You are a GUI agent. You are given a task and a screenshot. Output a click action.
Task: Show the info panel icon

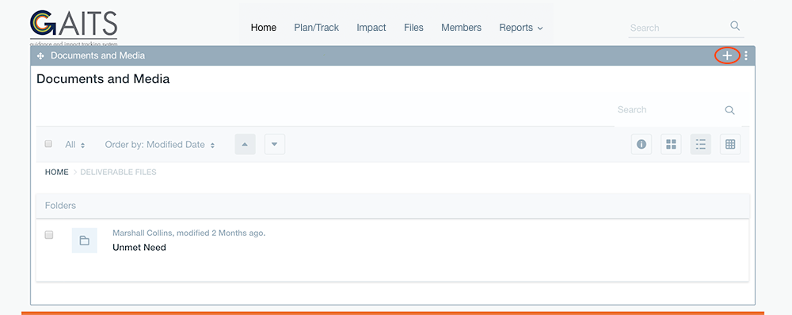[642, 144]
